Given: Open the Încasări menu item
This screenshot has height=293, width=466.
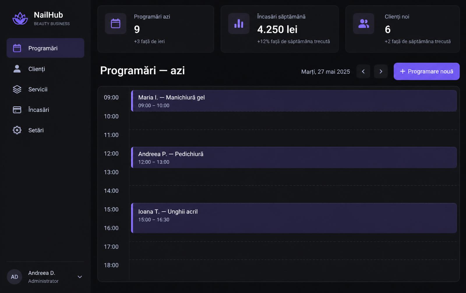Looking at the screenshot, I should (45, 110).
